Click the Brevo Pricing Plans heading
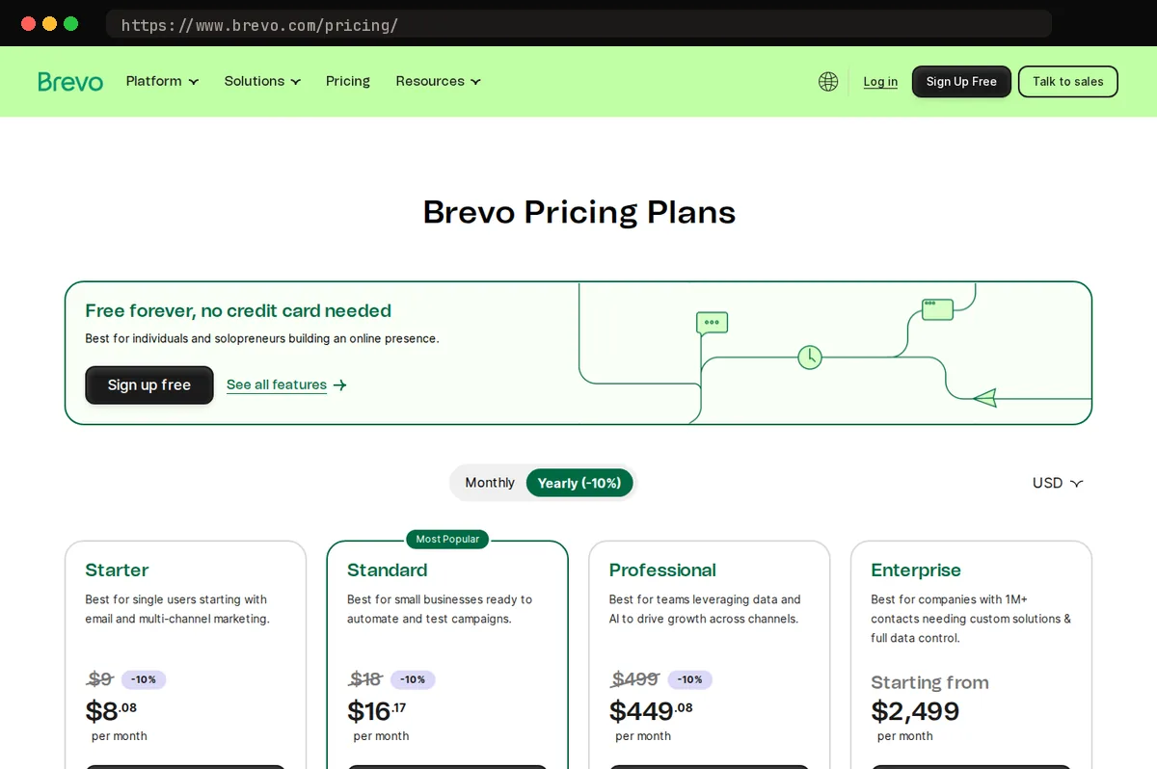Screen dimensions: 1157x769 [x=579, y=212]
